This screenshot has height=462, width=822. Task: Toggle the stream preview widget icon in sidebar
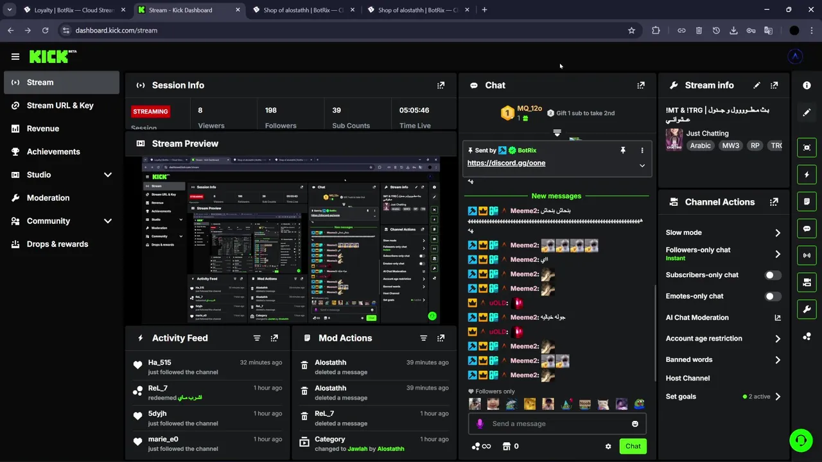point(807,148)
